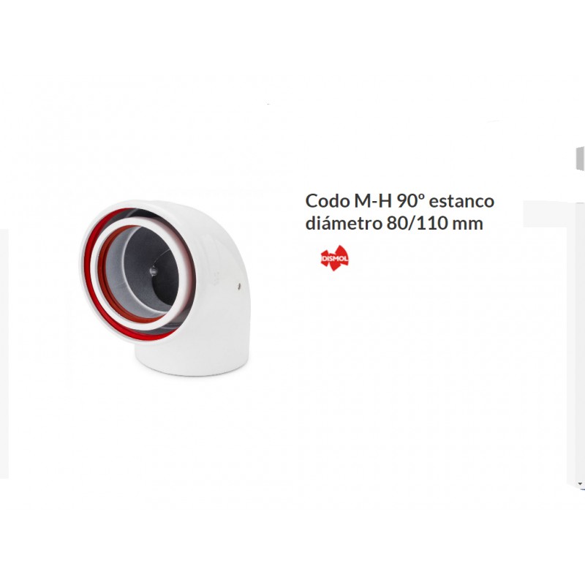Click the scrollbar down arrow
The image size is (585, 585).
click(x=580, y=485)
